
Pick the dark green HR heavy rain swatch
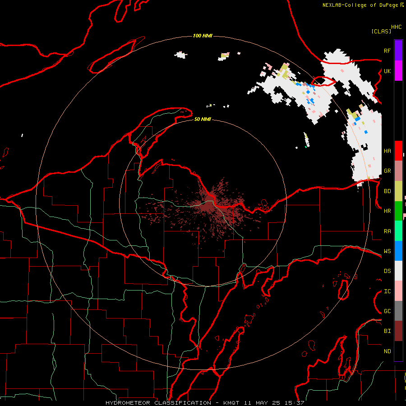click(398, 211)
